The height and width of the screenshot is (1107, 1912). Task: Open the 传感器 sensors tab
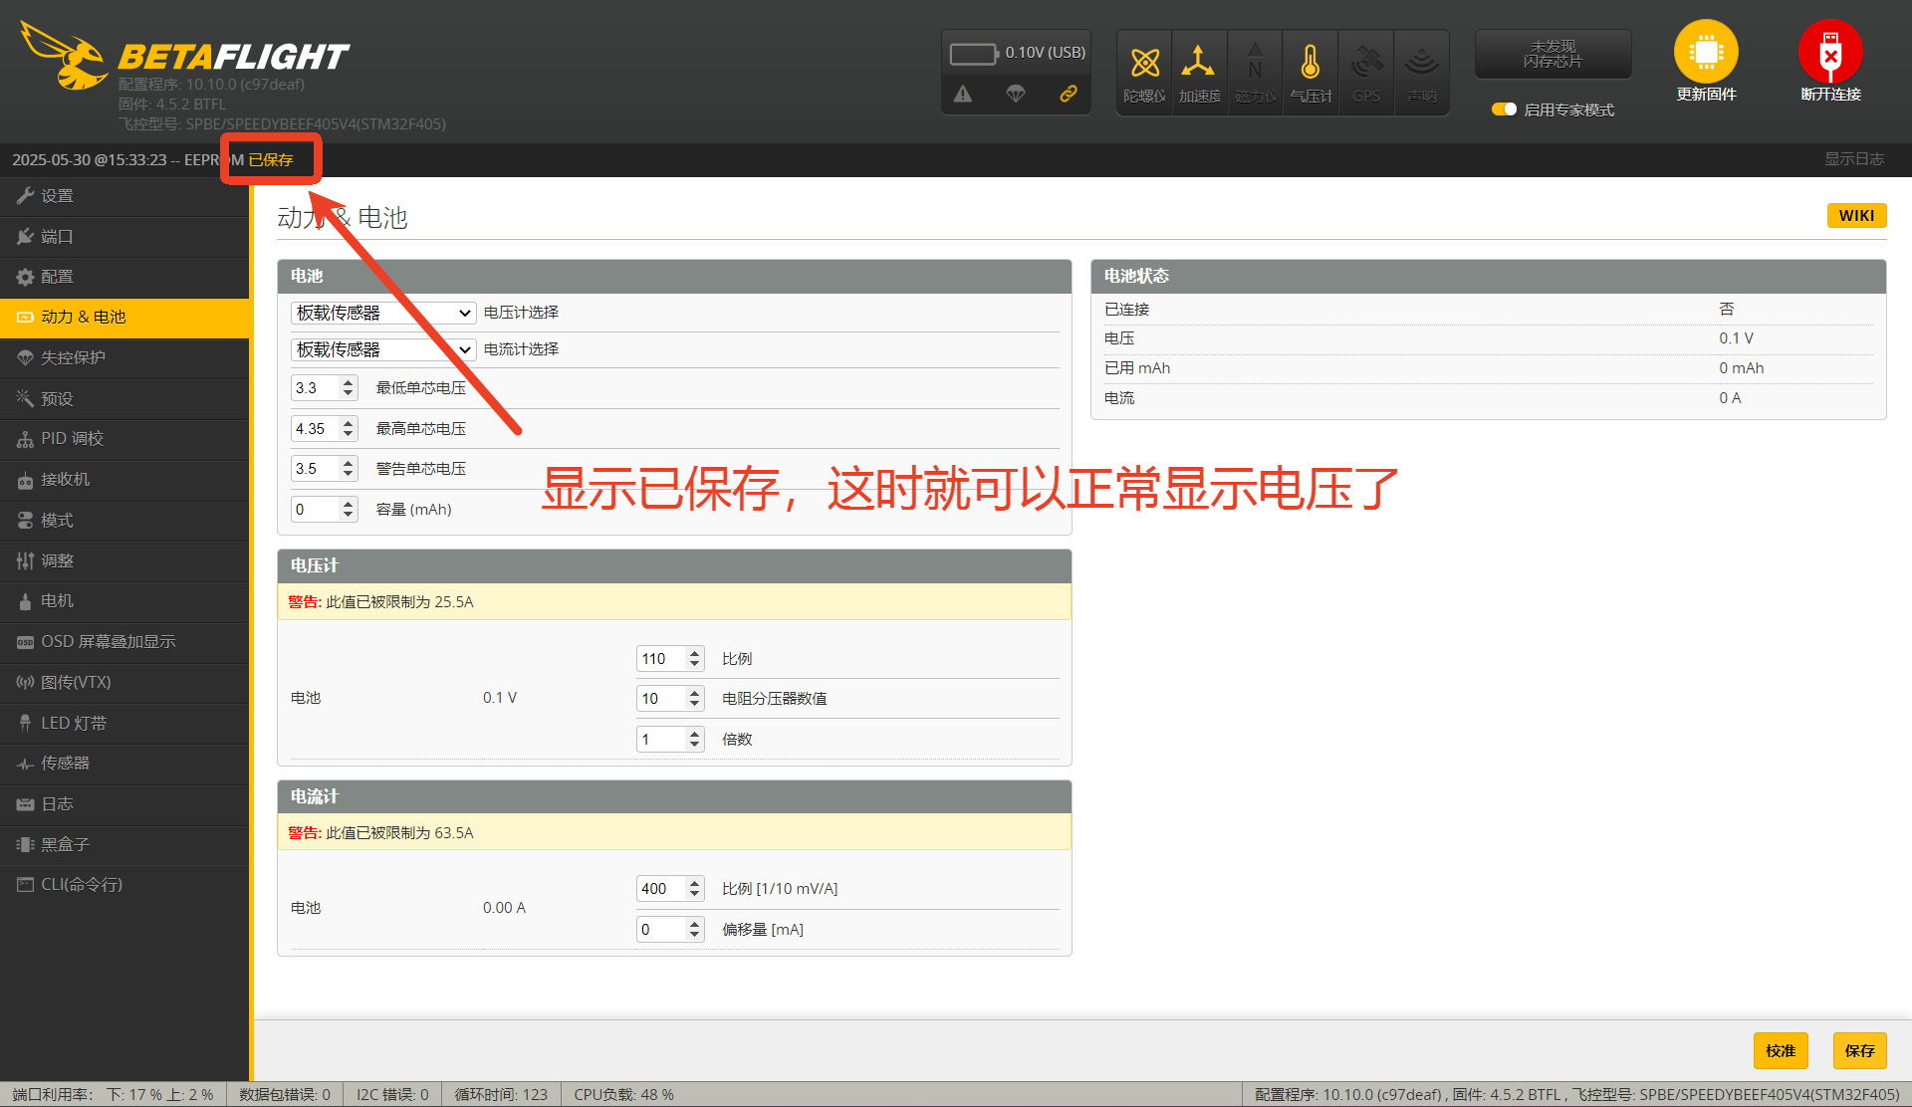tap(124, 764)
